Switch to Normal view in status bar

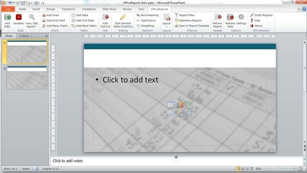tap(238, 169)
